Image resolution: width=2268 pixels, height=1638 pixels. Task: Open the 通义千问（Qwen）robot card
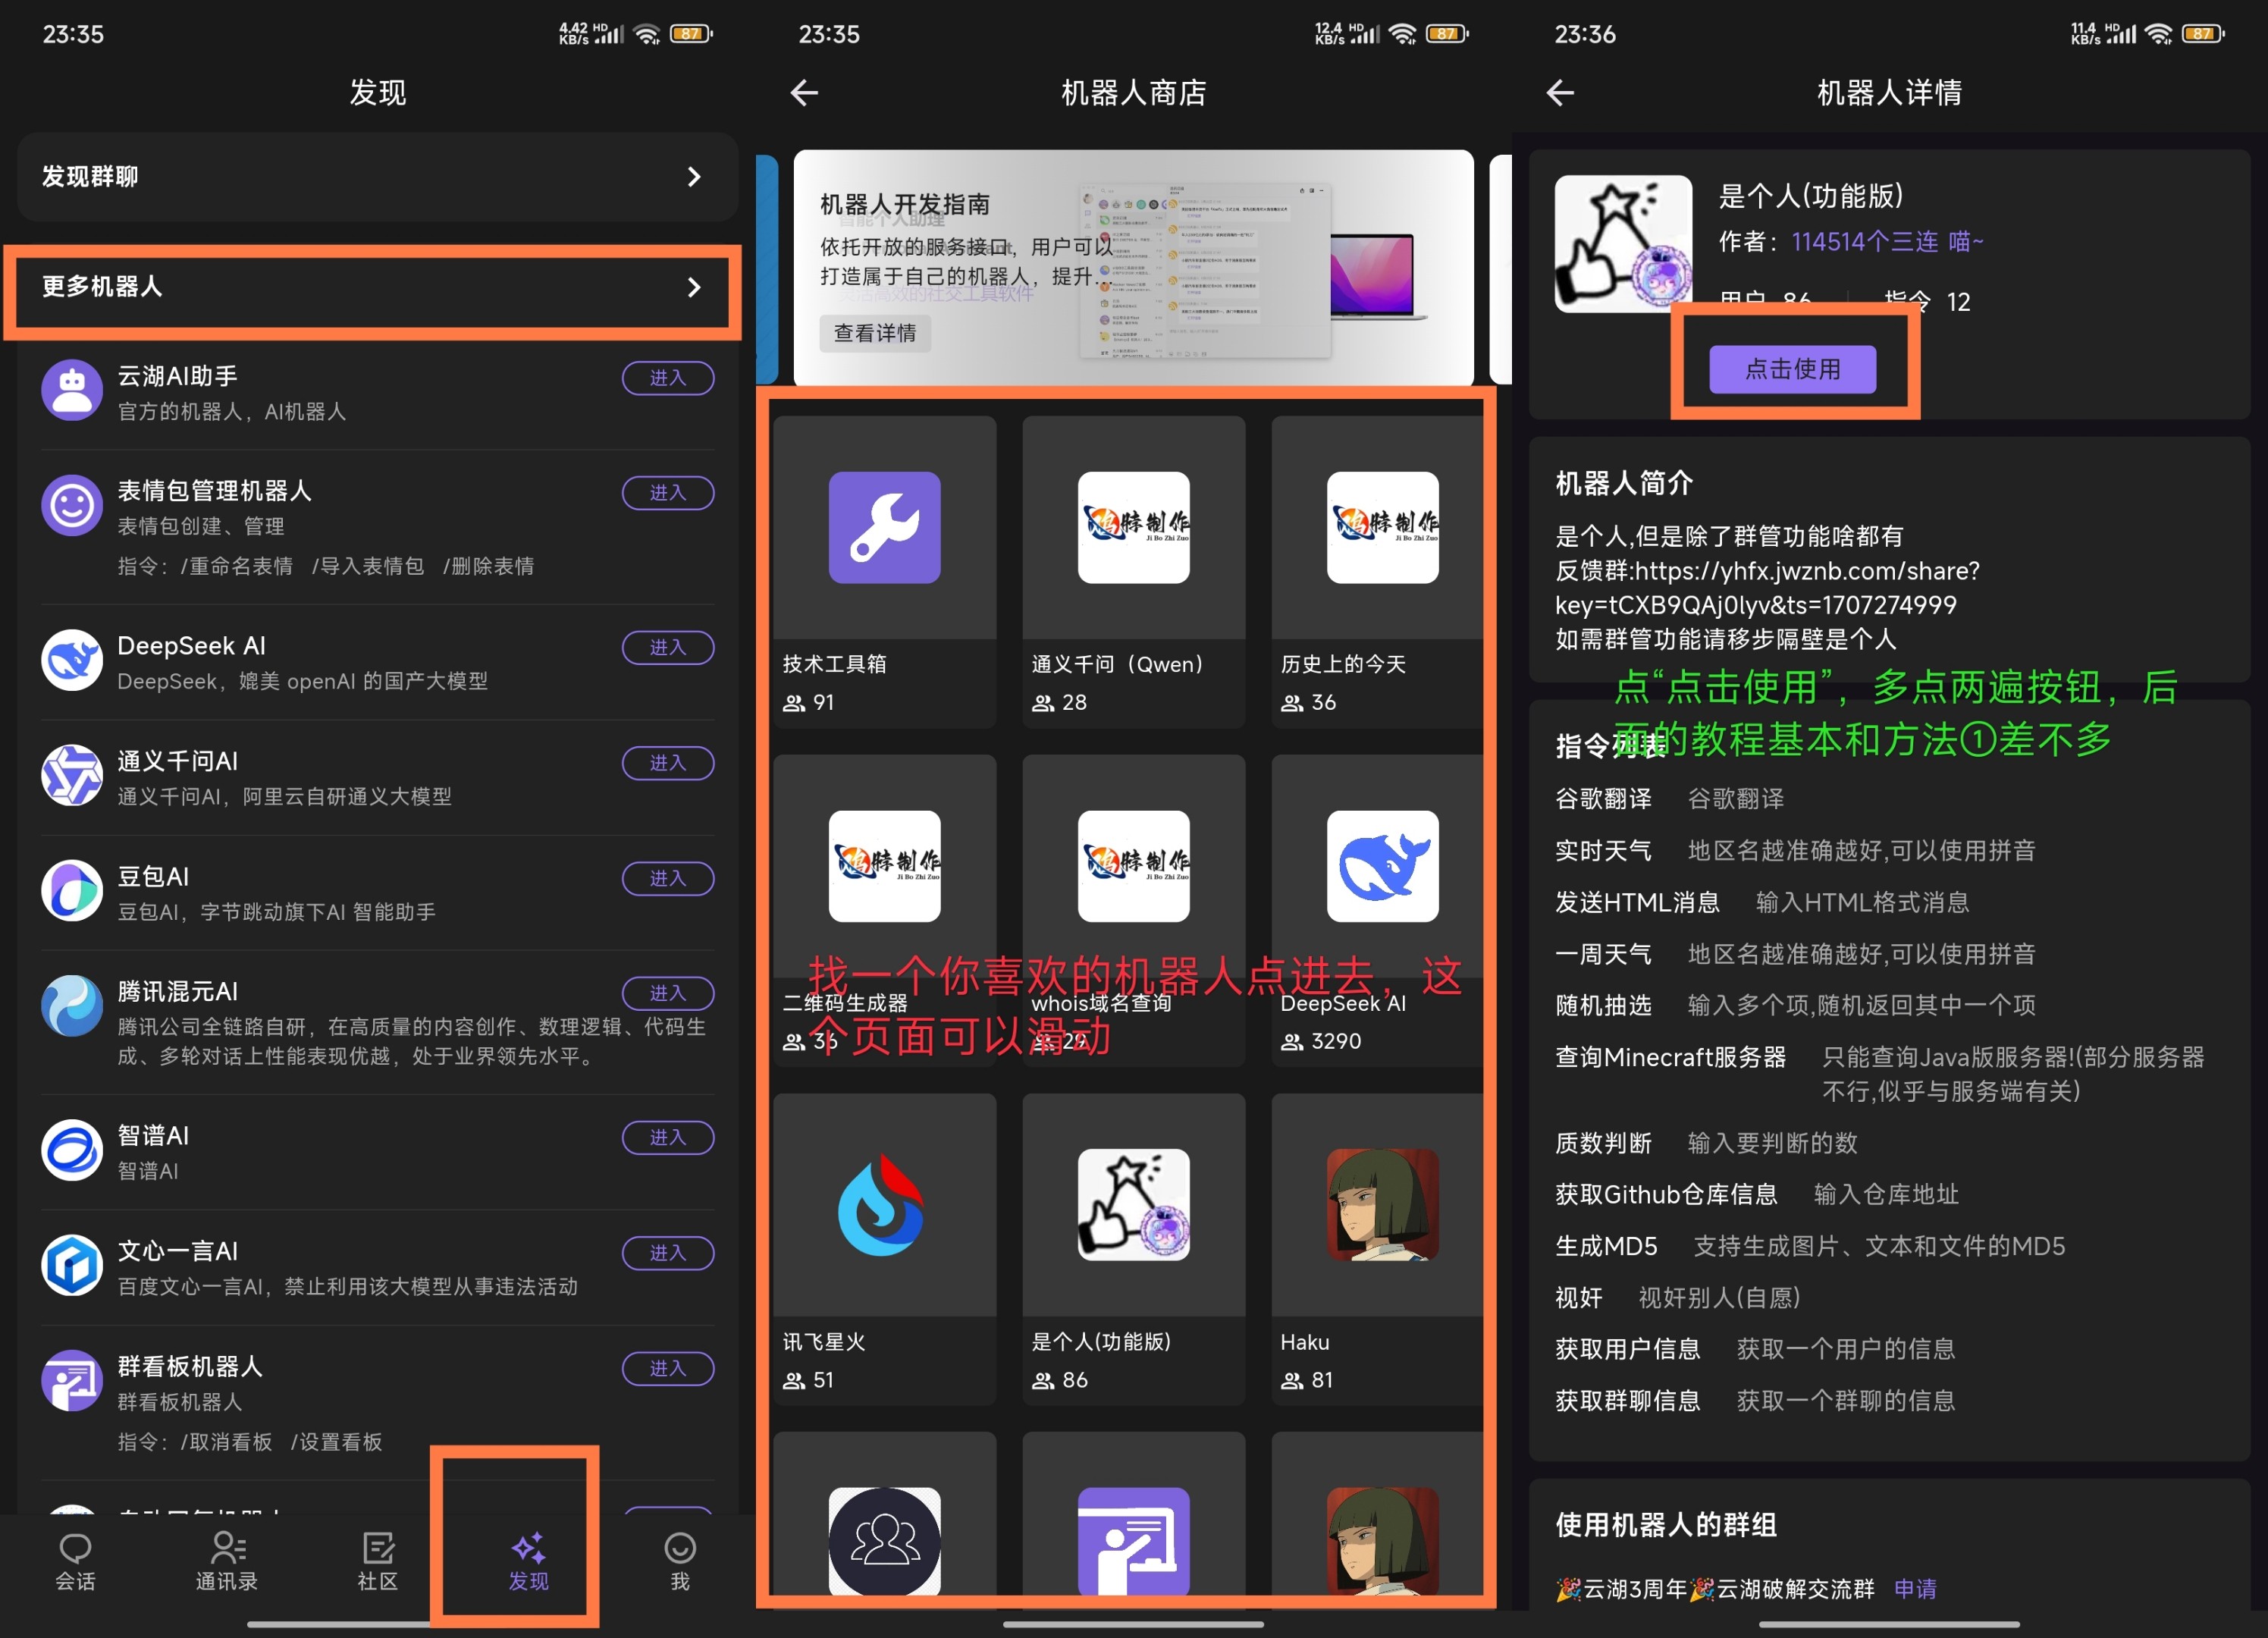click(x=1133, y=572)
